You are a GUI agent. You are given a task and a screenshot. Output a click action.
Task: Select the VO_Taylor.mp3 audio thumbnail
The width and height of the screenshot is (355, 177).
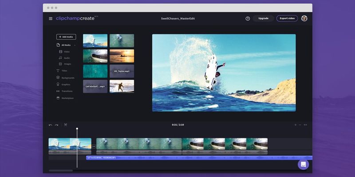pyautogui.click(x=122, y=71)
